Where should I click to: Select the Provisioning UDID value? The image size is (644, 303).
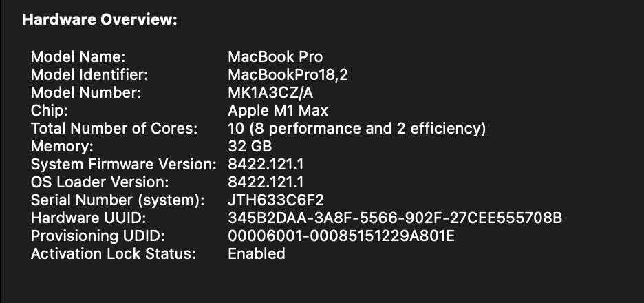point(341,236)
